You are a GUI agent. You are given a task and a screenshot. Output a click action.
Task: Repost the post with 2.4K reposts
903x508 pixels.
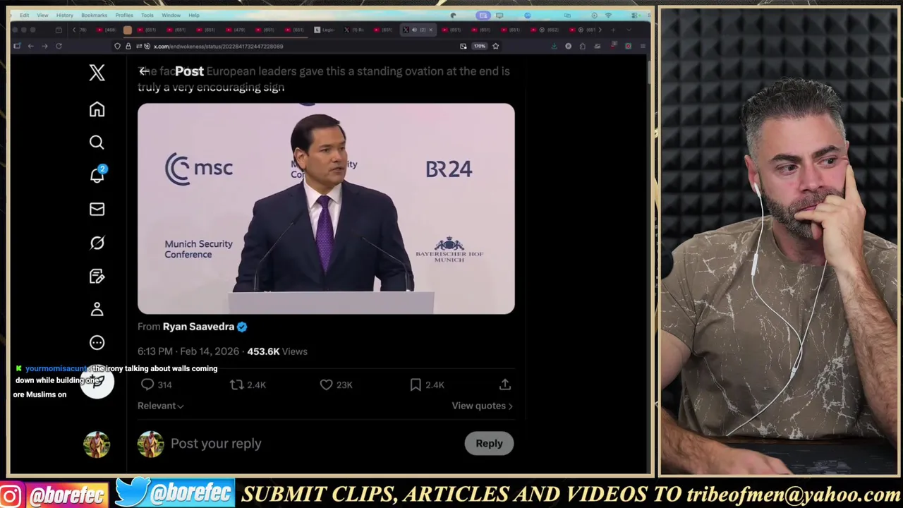click(x=237, y=385)
